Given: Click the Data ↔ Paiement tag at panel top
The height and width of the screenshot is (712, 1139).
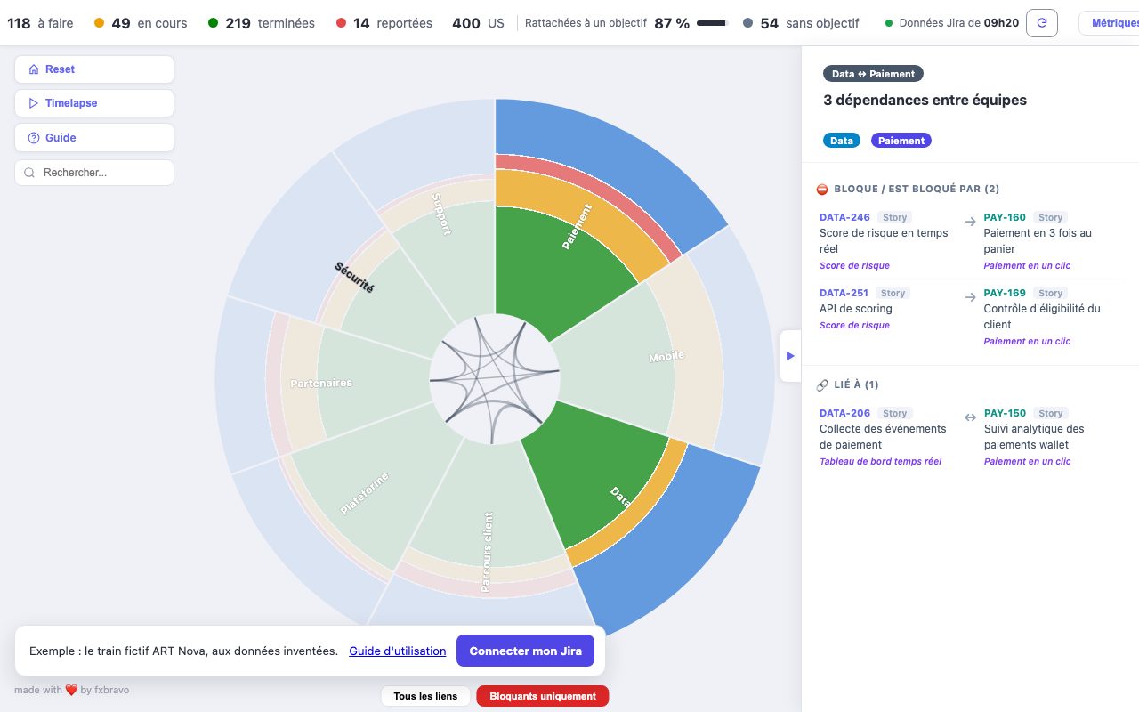Looking at the screenshot, I should pyautogui.click(x=874, y=74).
